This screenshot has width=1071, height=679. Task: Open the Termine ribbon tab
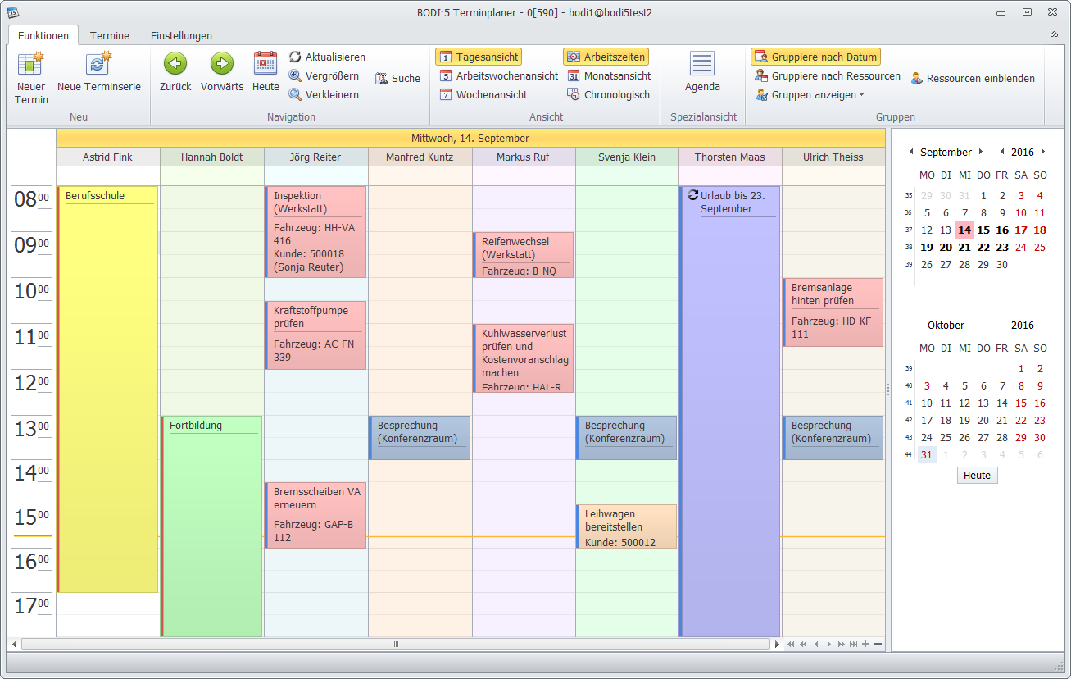coord(110,35)
